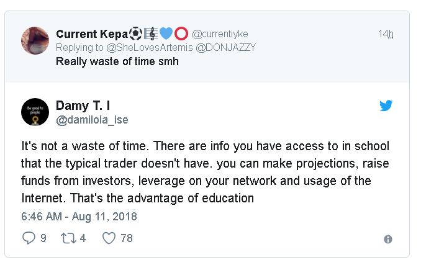Open the 6:46 AM - Aug 11, 2018 timestamp
Viewport: 421px width, 270px height.
coord(79,217)
